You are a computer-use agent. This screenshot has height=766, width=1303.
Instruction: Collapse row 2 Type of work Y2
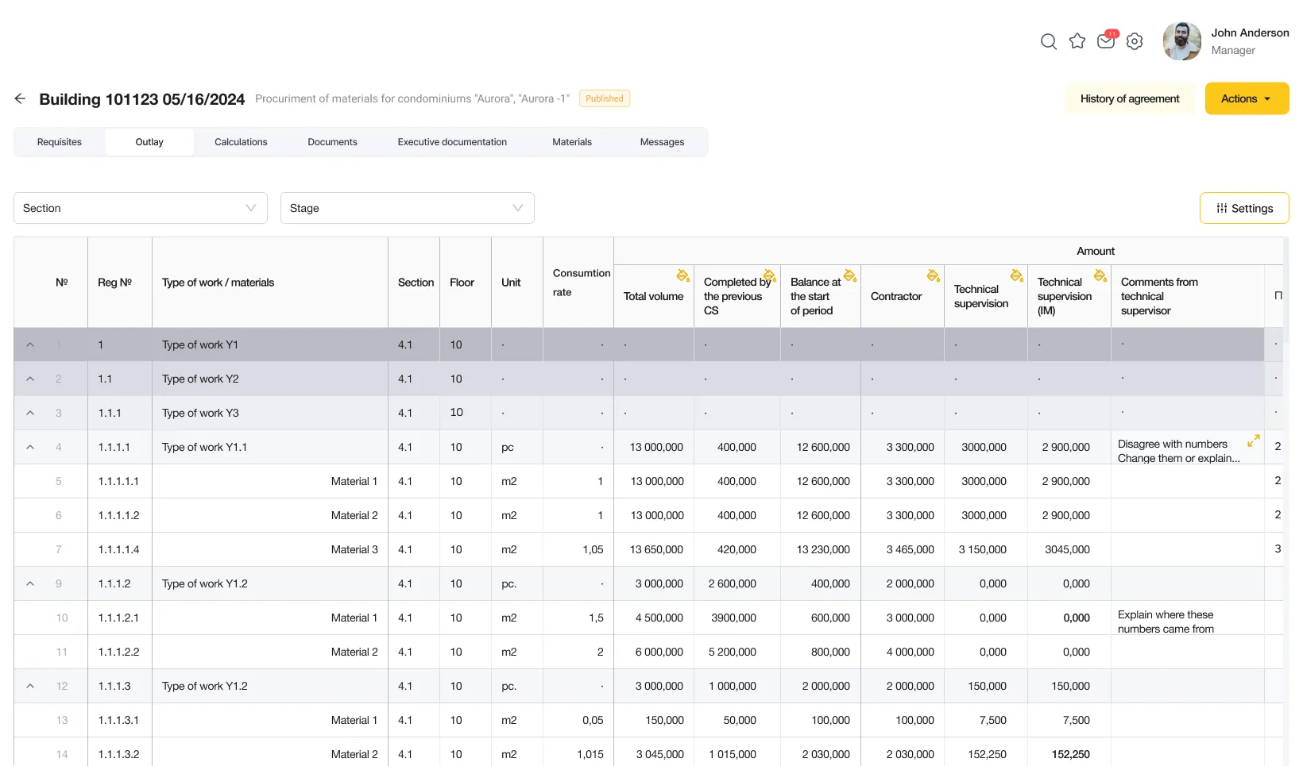[x=30, y=379]
